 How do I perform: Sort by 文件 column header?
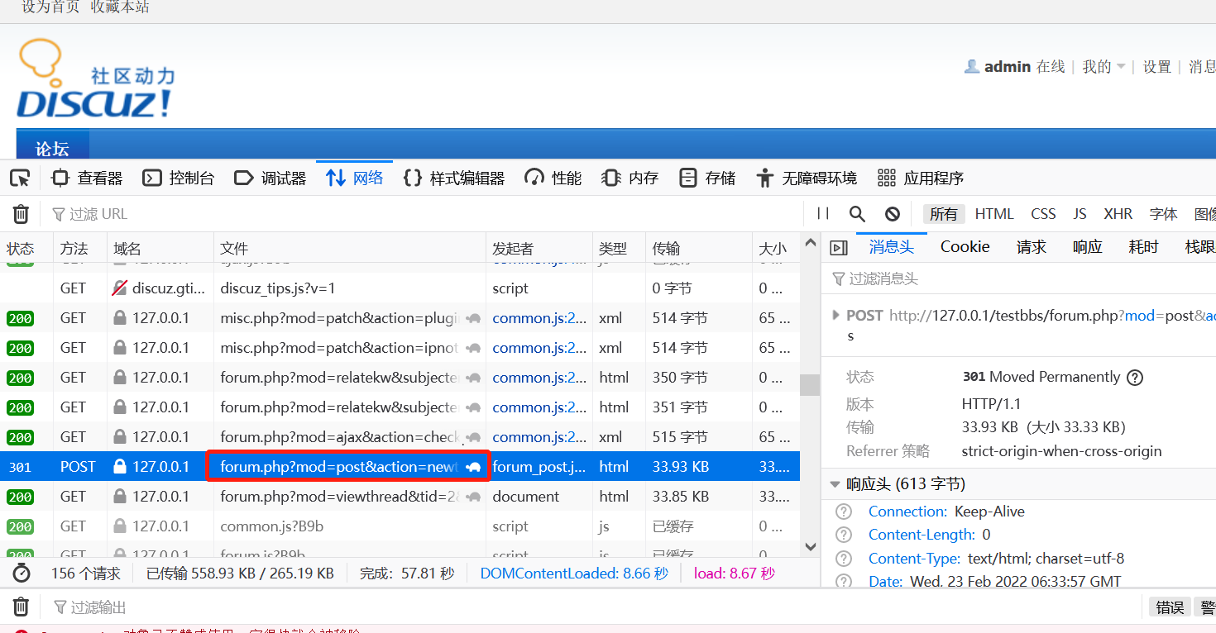coord(349,248)
